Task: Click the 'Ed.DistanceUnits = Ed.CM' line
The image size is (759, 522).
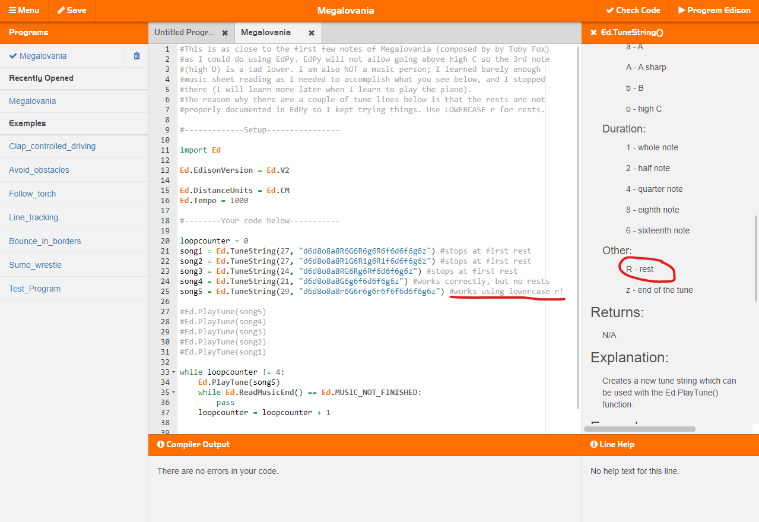Action: pyautogui.click(x=234, y=191)
